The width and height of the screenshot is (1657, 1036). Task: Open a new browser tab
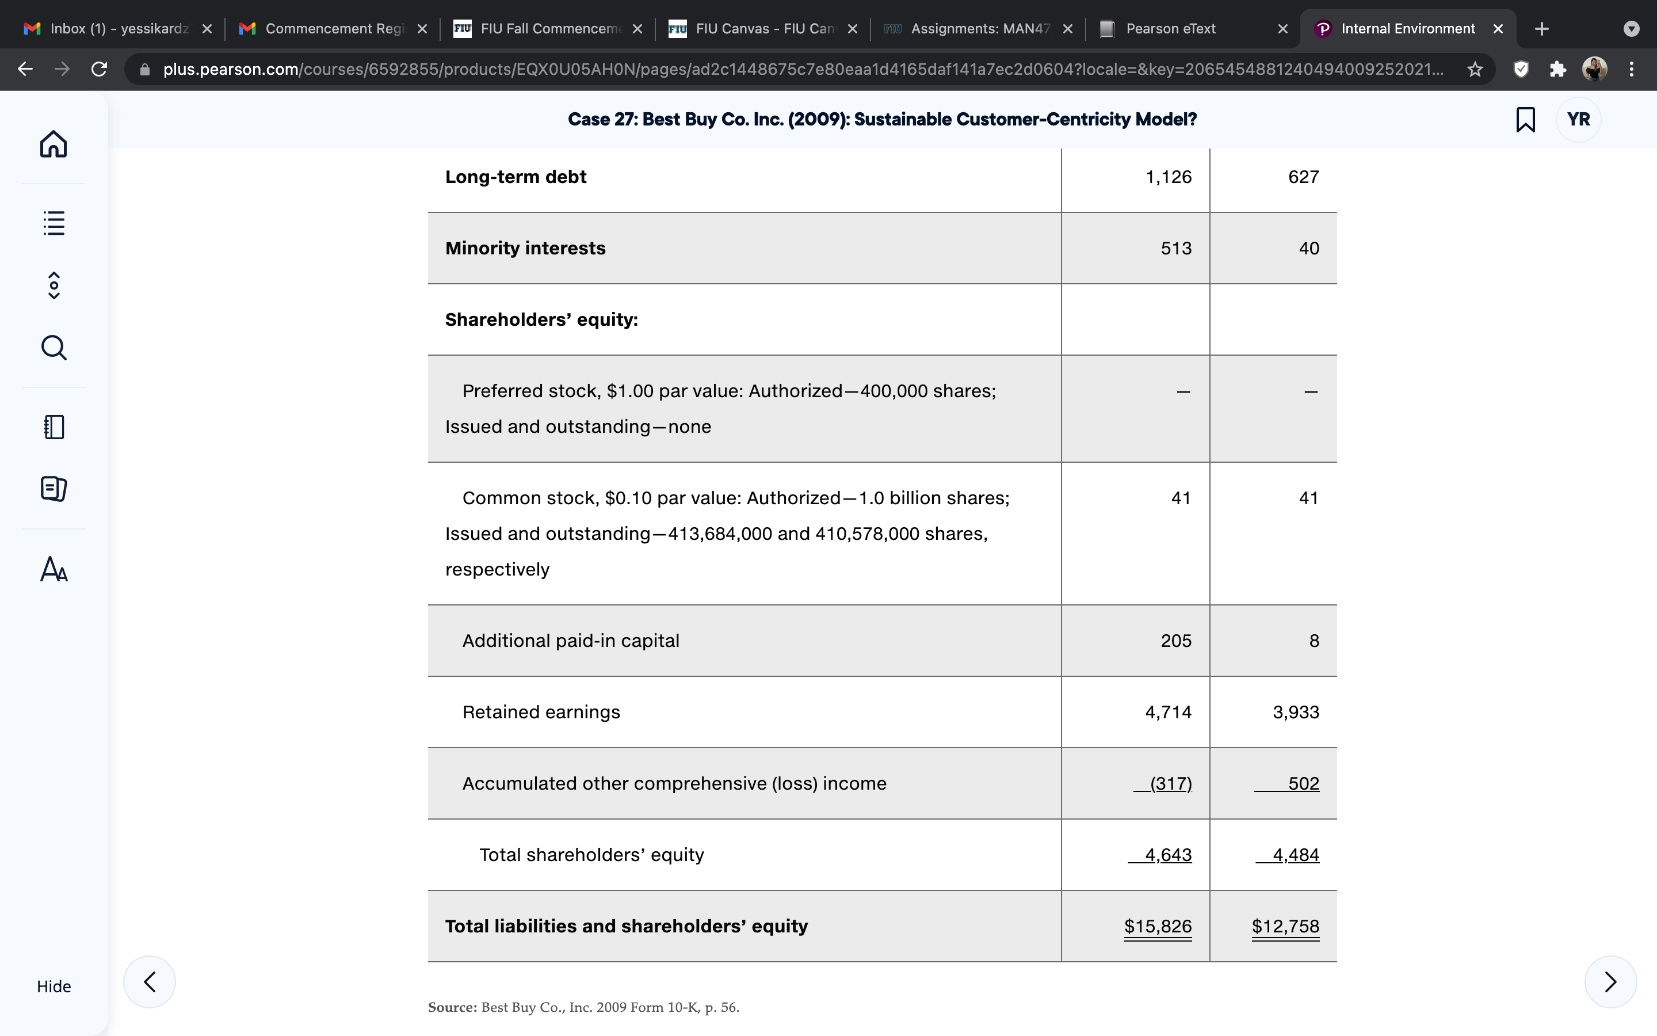point(1541,29)
